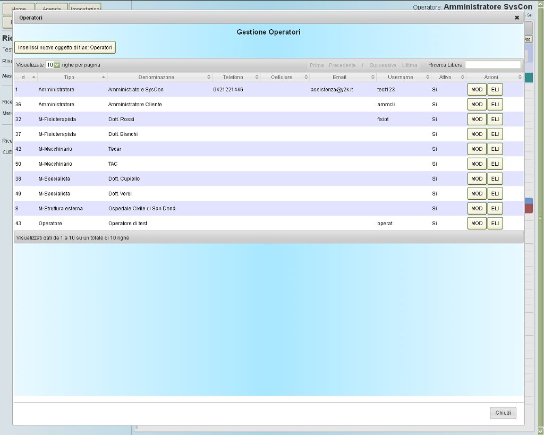Sort by Telefono column header
Image resolution: width=544 pixels, height=435 pixels.
(x=233, y=78)
